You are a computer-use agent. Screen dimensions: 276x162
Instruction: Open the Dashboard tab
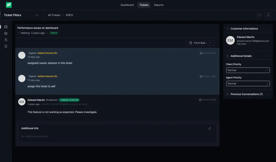(x=127, y=5)
